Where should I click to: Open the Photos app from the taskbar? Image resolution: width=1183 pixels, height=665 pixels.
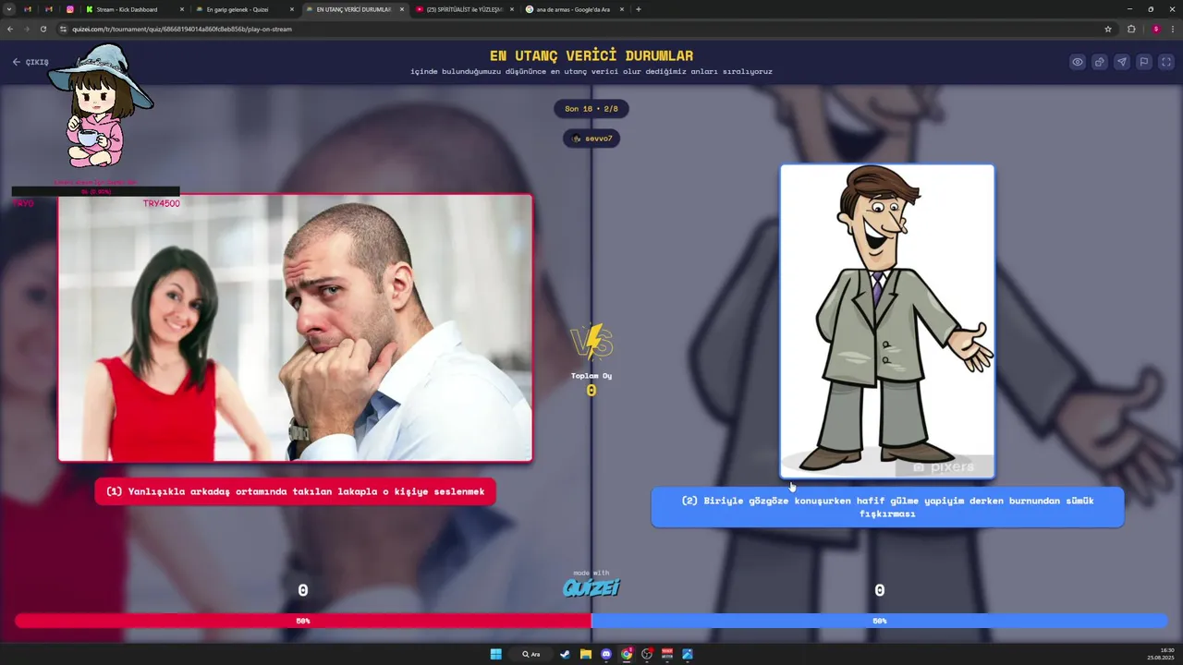[688, 654]
